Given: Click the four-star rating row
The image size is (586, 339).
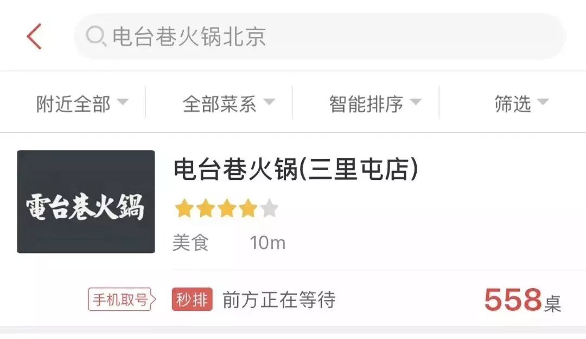Looking at the screenshot, I should 226,208.
